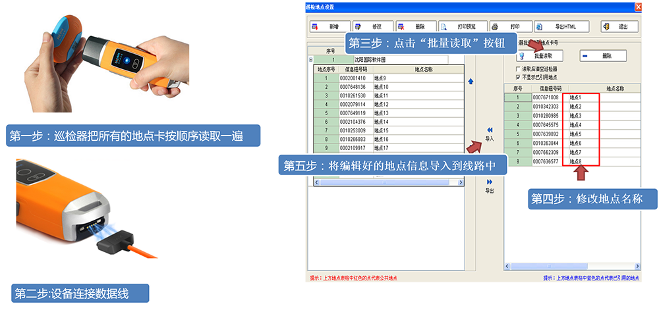Click the 导出 double-right-arrow export button
The image size is (659, 312).
point(489,185)
